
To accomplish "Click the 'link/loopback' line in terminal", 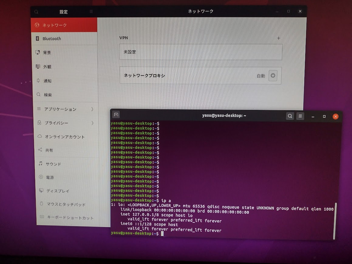I will point(185,210).
